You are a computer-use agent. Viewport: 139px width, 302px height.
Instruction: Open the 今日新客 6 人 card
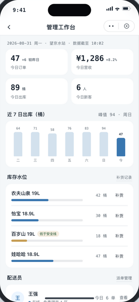tap(102, 91)
